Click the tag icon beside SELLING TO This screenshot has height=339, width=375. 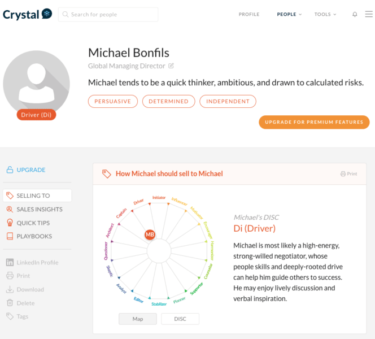[x=10, y=195]
